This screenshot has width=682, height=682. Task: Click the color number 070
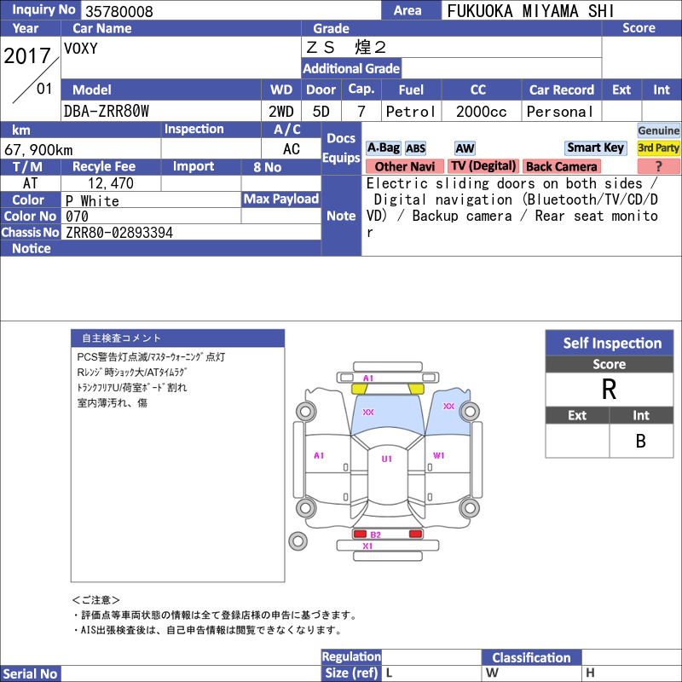click(77, 217)
